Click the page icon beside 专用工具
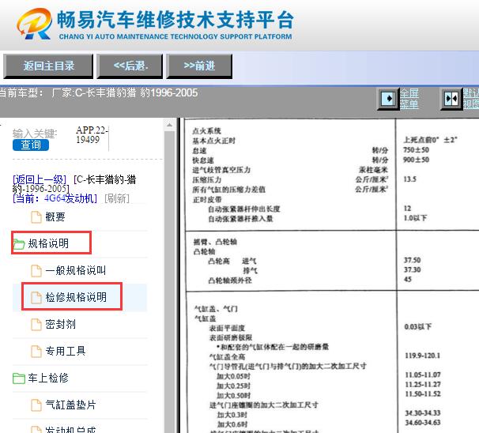 pyautogui.click(x=36, y=352)
